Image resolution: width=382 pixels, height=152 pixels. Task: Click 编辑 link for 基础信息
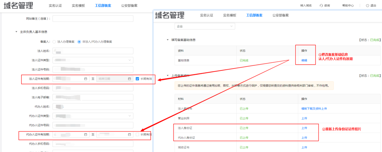[x=304, y=60]
